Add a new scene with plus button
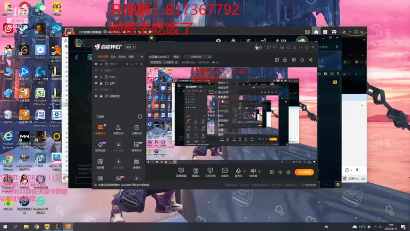The image size is (410, 231). coord(142,56)
